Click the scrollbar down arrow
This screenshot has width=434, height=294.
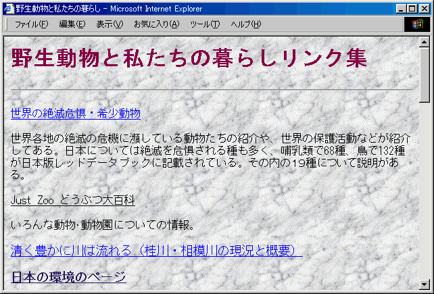coord(425,284)
